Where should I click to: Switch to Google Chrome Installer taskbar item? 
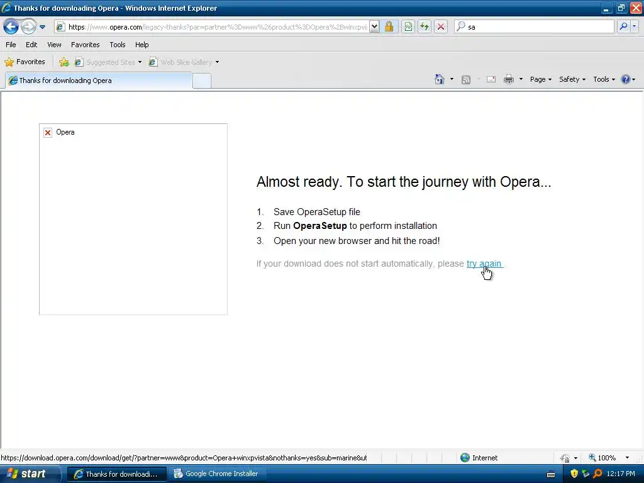pos(217,474)
